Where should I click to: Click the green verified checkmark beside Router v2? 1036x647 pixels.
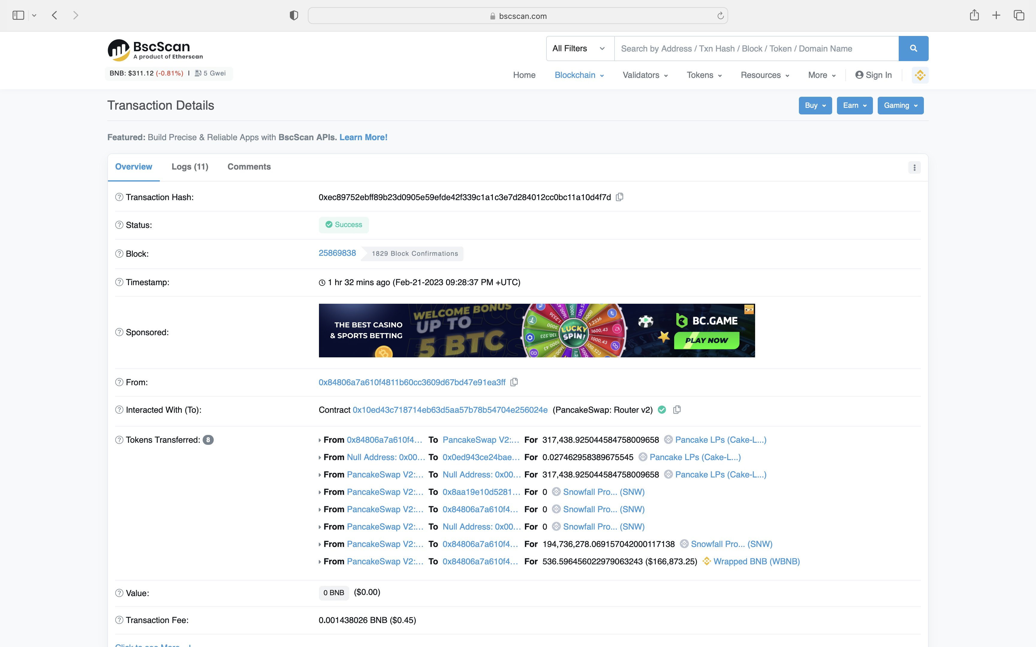click(662, 409)
